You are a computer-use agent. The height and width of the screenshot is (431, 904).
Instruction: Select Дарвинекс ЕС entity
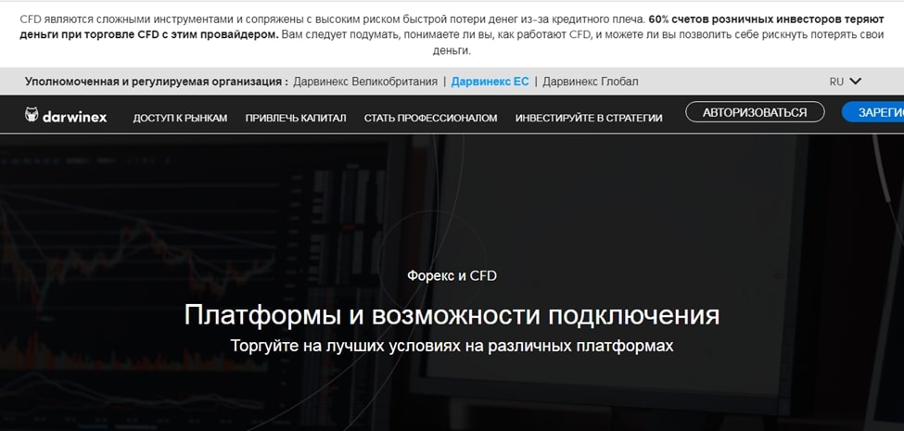coord(490,82)
